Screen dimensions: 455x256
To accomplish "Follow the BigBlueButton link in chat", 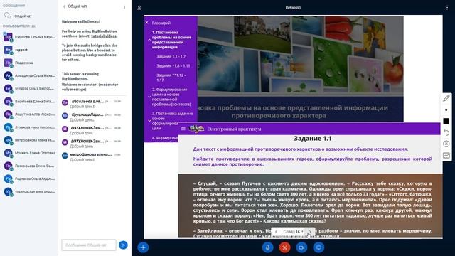I will pyautogui.click(x=74, y=79).
